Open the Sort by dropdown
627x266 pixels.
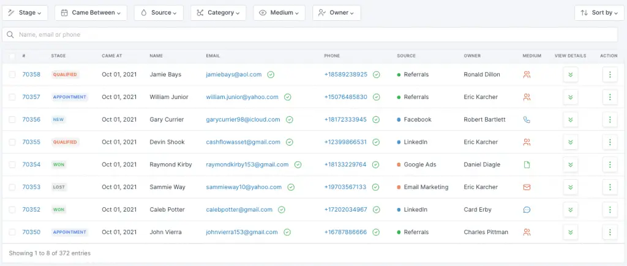click(599, 13)
